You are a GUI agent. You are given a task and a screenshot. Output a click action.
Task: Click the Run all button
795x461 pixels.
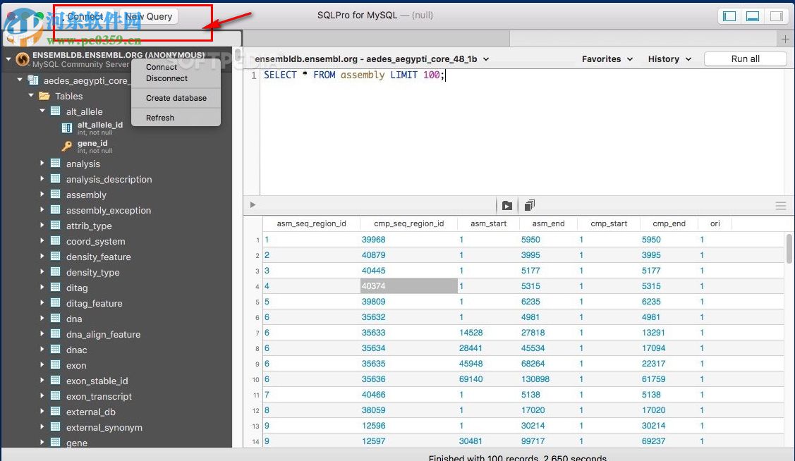[x=745, y=59]
